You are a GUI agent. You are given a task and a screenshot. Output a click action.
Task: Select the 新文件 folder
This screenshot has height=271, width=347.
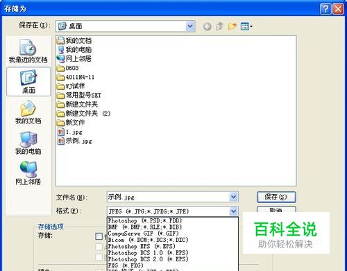click(x=71, y=123)
